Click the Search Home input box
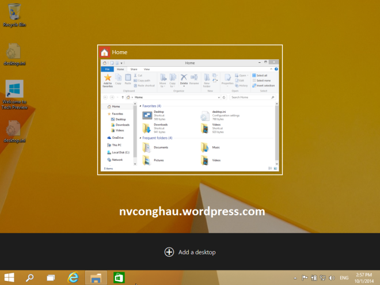The height and width of the screenshot is (285, 380). (x=253, y=97)
